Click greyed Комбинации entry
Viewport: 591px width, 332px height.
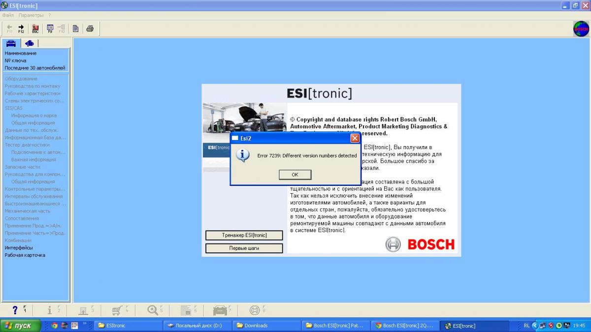(x=18, y=241)
